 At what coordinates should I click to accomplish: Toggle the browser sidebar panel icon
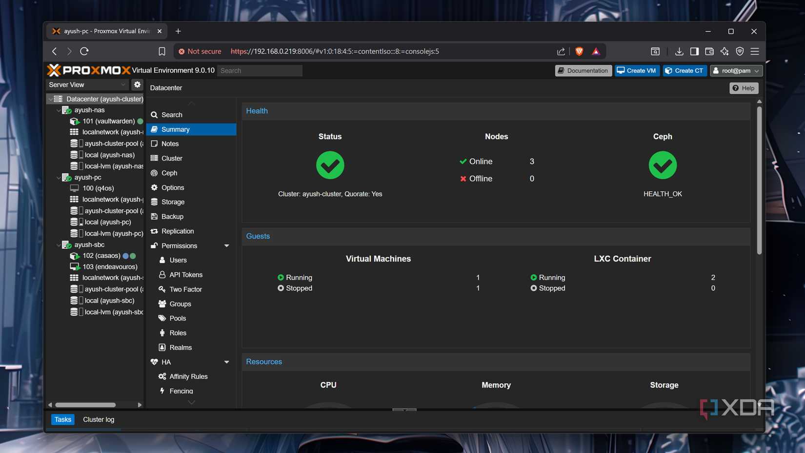point(694,51)
